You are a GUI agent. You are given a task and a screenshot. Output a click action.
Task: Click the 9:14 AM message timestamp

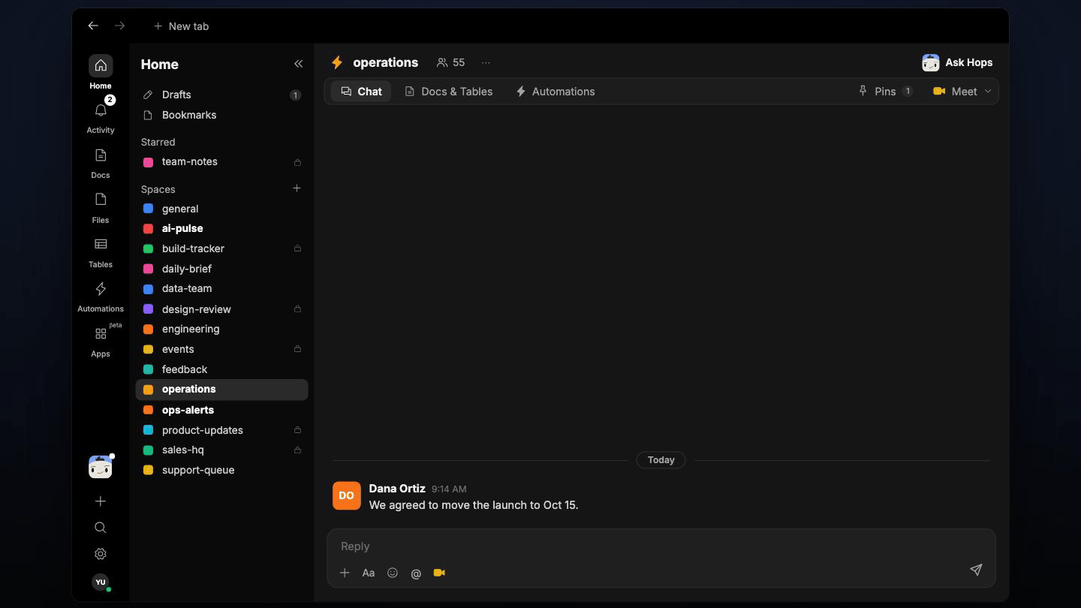(449, 489)
